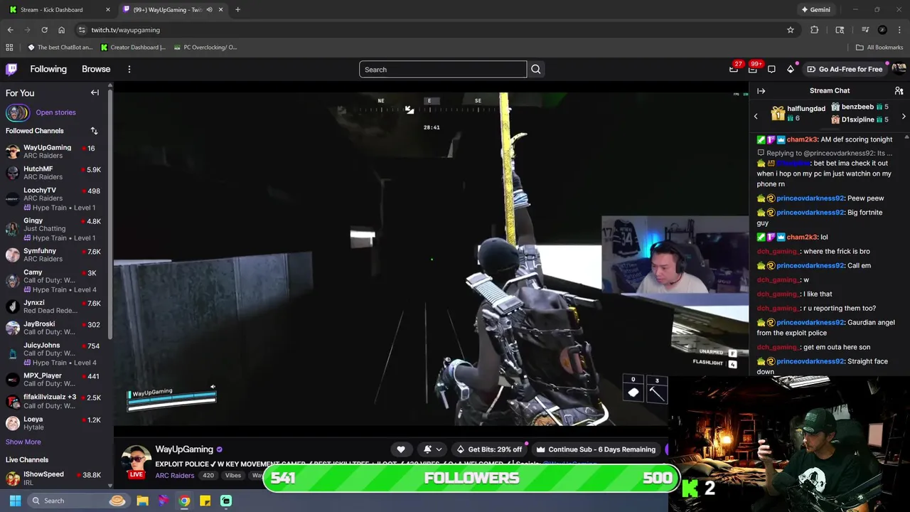Screen dimensions: 910x512
Task: Go to the browser home page
Action: [61, 30]
